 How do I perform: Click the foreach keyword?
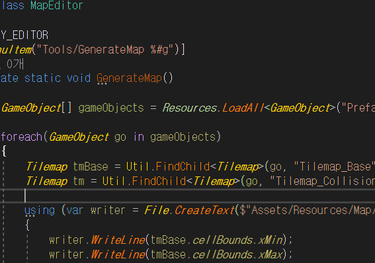click(x=22, y=137)
